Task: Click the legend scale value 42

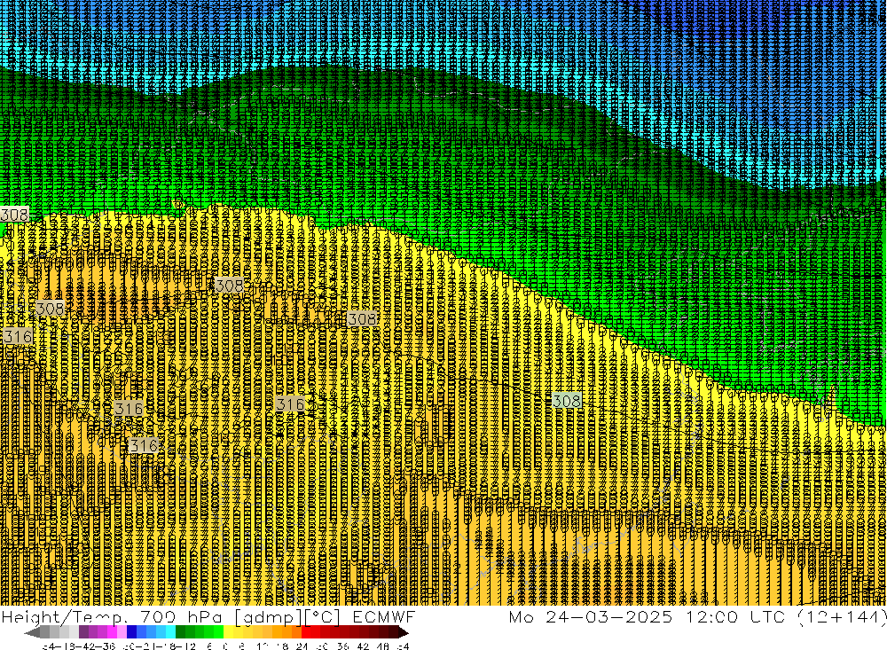Action: click(x=363, y=646)
